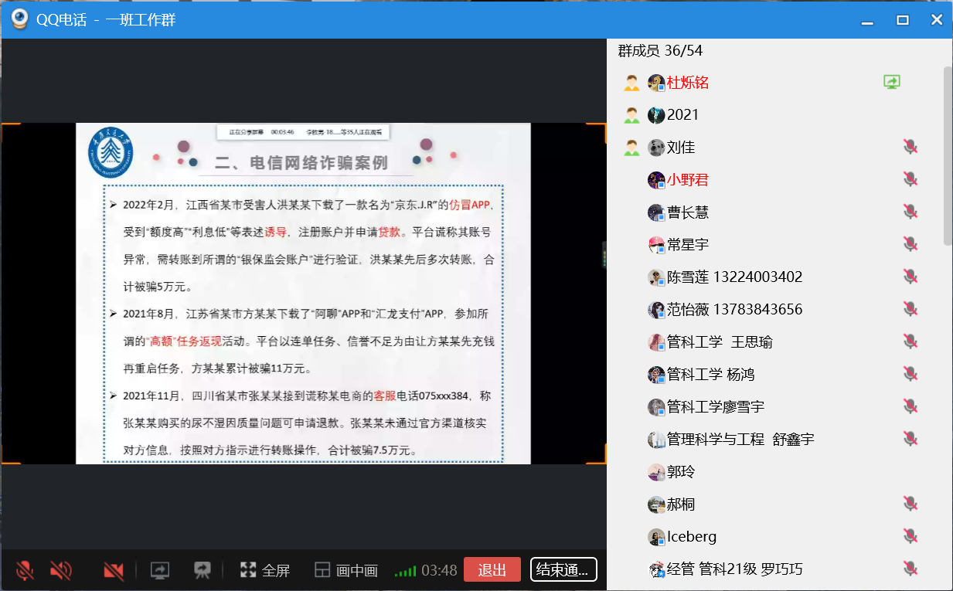Image resolution: width=953 pixels, height=591 pixels.
Task: Enter fullscreen with 全屏
Action: click(265, 570)
